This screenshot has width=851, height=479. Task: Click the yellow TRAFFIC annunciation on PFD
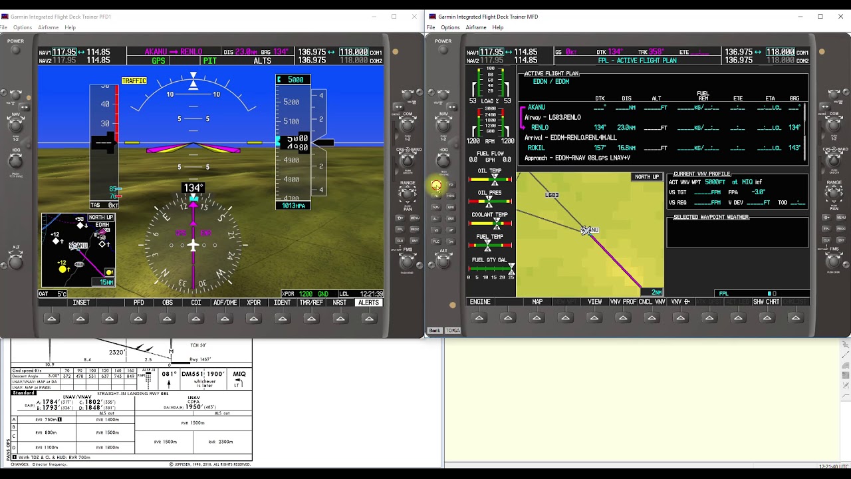(x=134, y=81)
